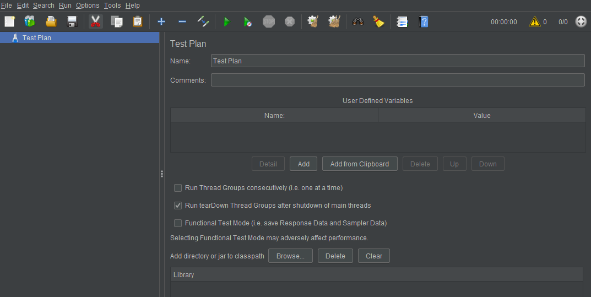591x297 pixels.
Task: Click Start no pauses icon
Action: 248,21
